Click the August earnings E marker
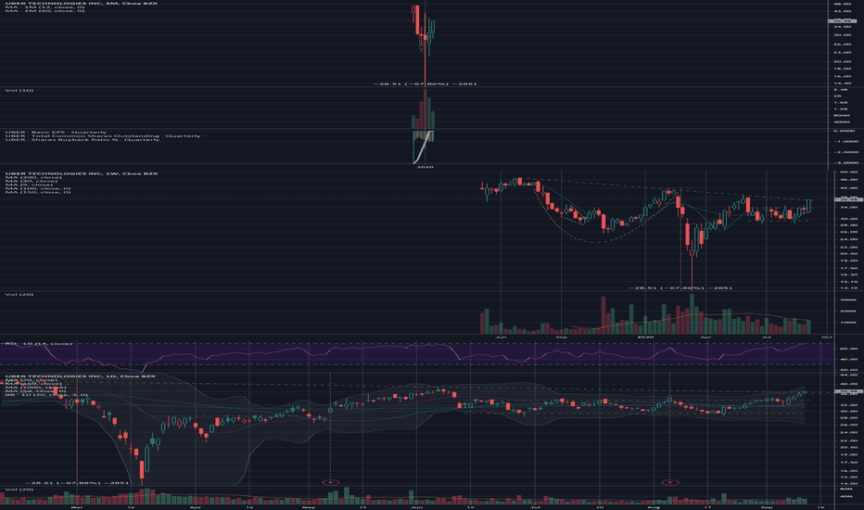This screenshot has height=510, width=864. click(669, 482)
